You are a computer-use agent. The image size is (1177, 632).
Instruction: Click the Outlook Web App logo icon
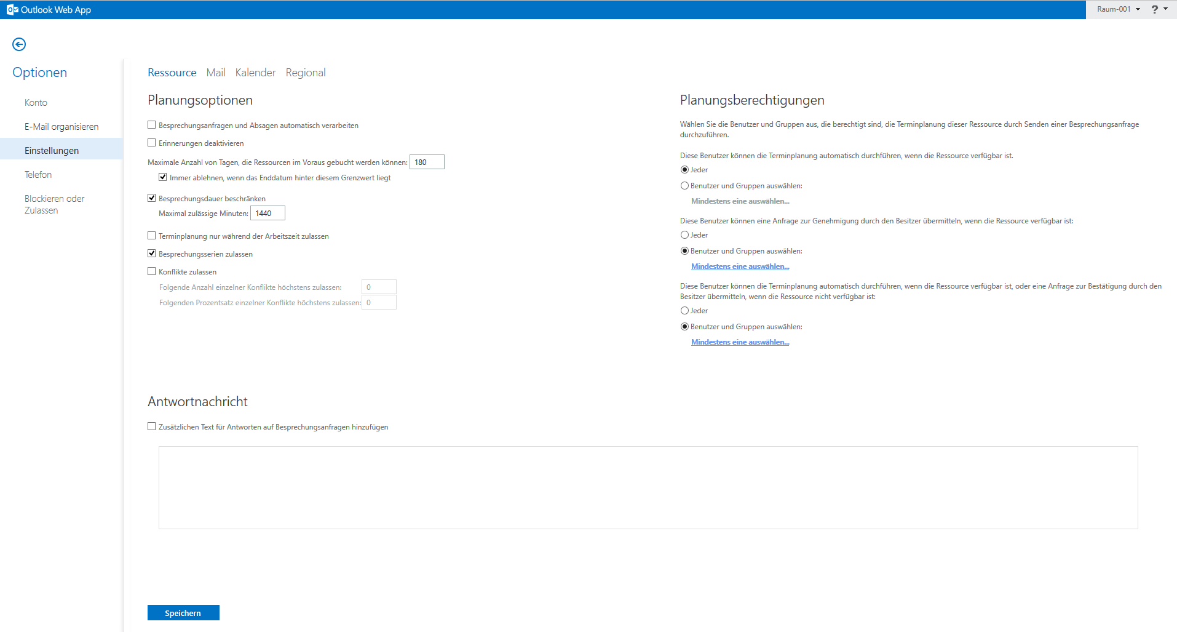[12, 9]
